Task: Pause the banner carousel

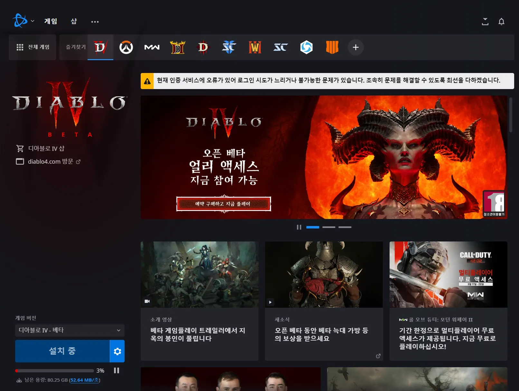Action: [x=299, y=227]
